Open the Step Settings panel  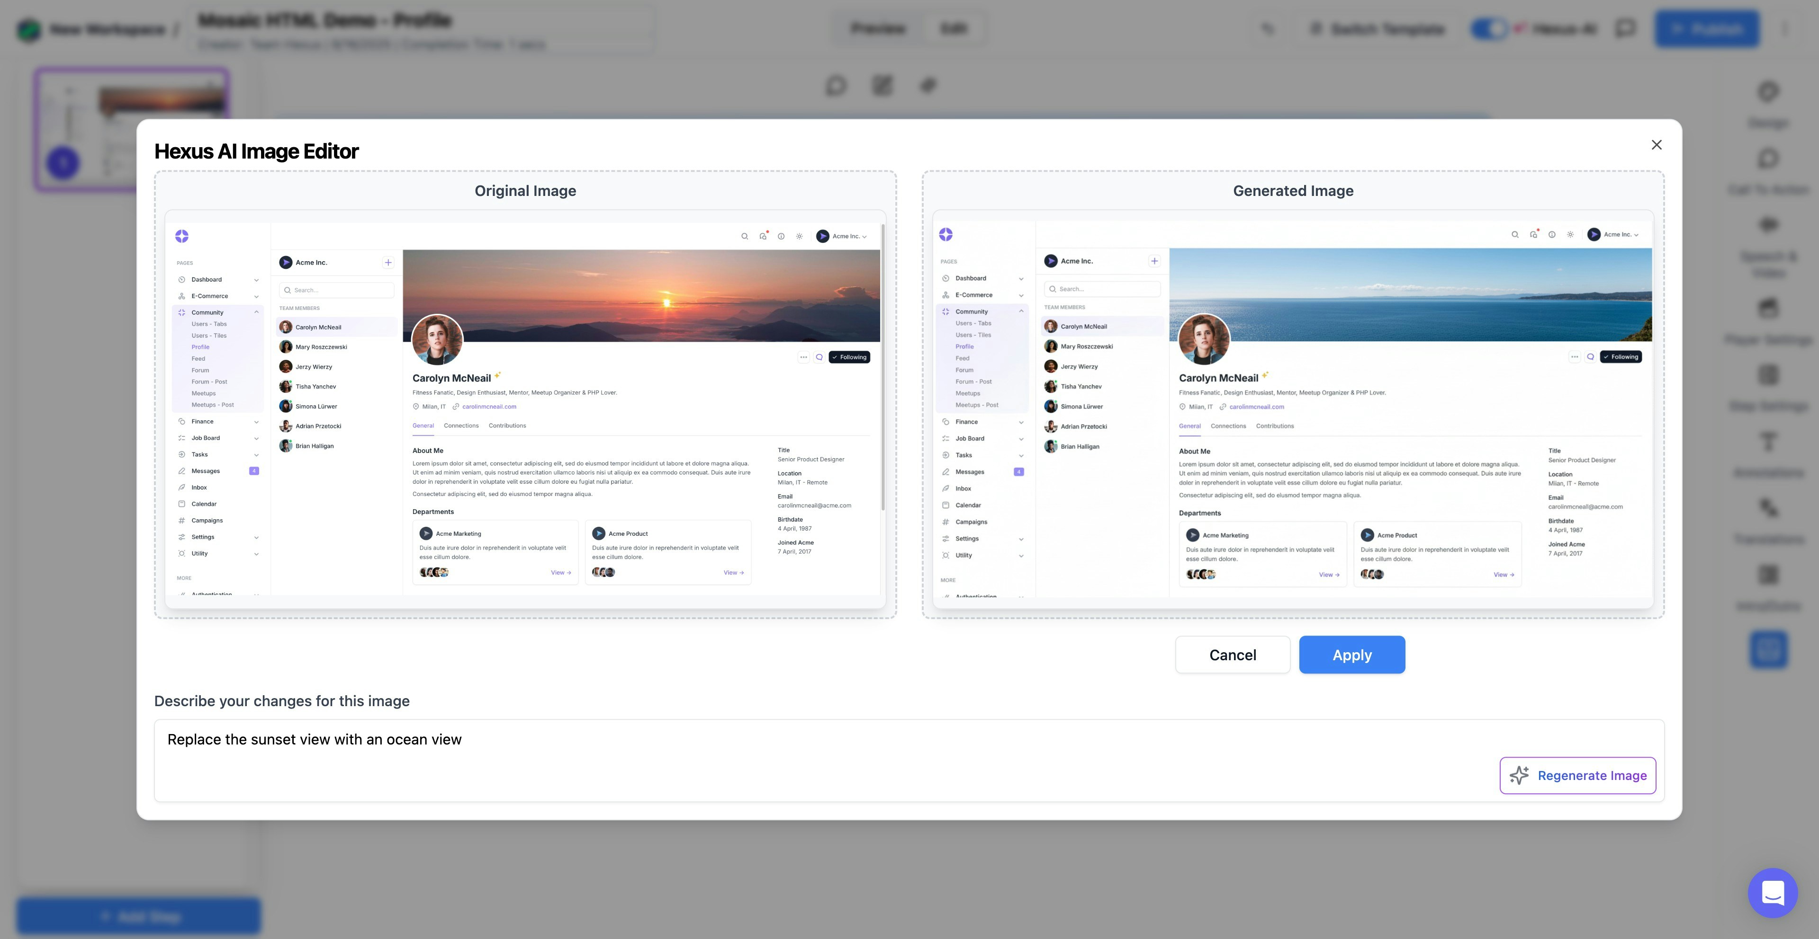coord(1768,387)
